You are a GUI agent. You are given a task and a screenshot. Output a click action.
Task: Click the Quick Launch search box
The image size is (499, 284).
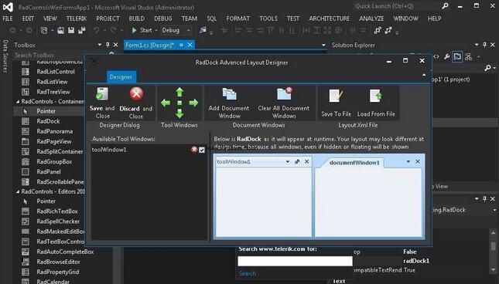[x=396, y=6]
